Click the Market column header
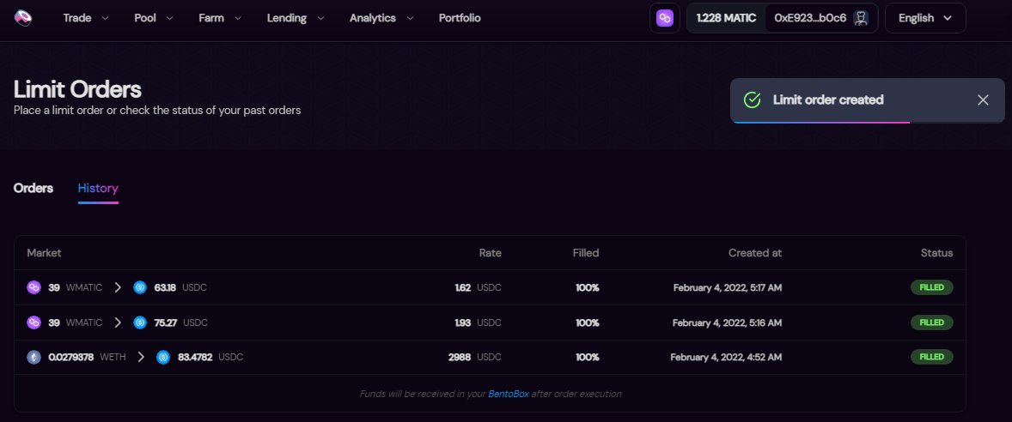Image resolution: width=1012 pixels, height=422 pixels. click(x=44, y=253)
